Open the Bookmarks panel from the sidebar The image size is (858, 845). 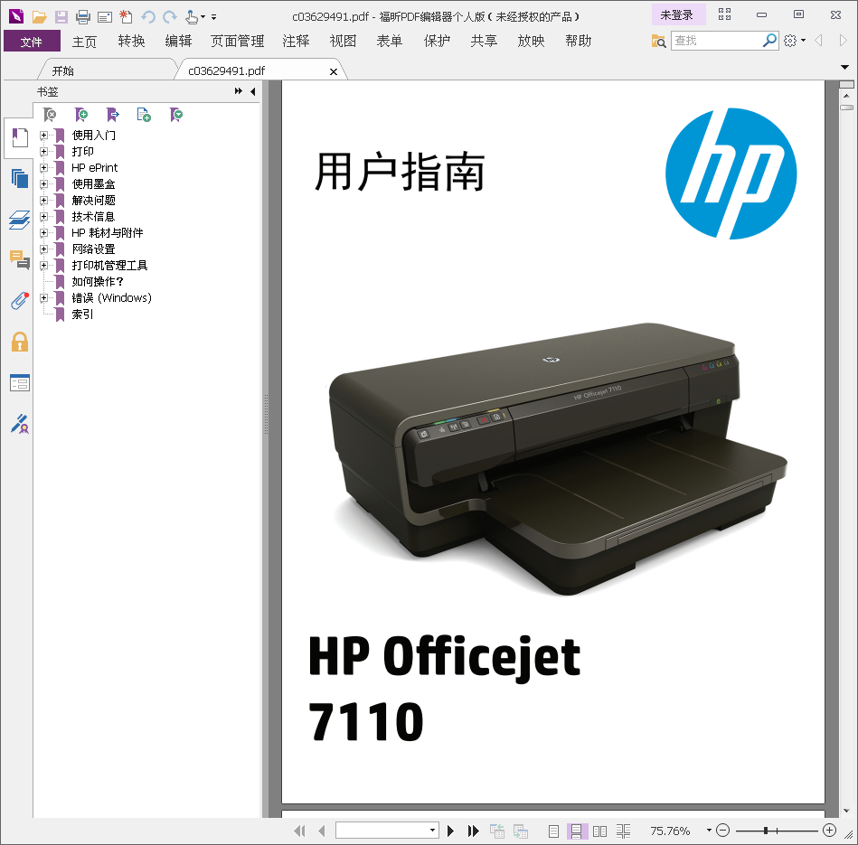(20, 138)
